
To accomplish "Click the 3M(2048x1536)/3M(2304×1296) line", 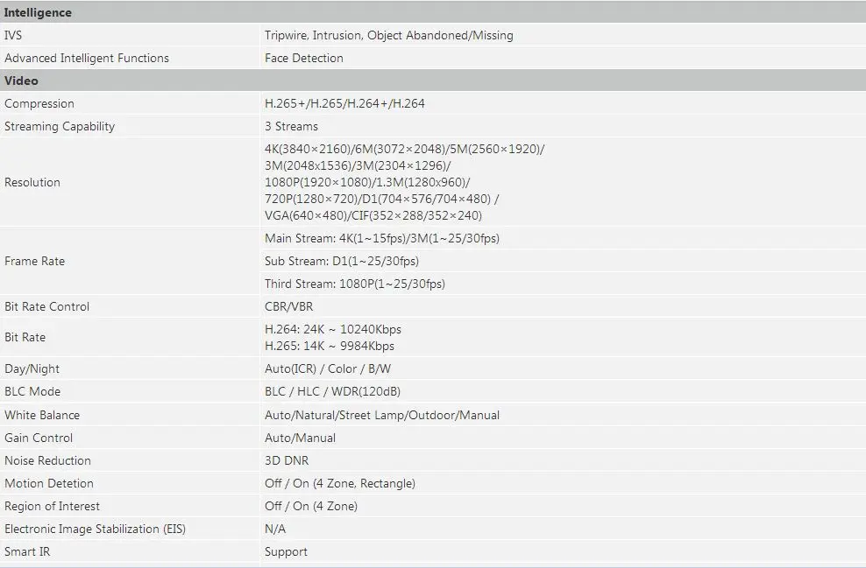I will (x=358, y=165).
